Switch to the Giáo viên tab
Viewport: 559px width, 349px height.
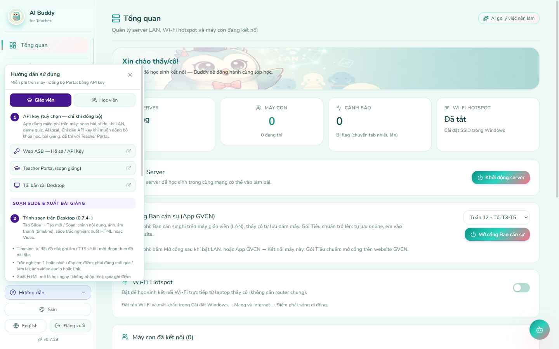(x=40, y=100)
